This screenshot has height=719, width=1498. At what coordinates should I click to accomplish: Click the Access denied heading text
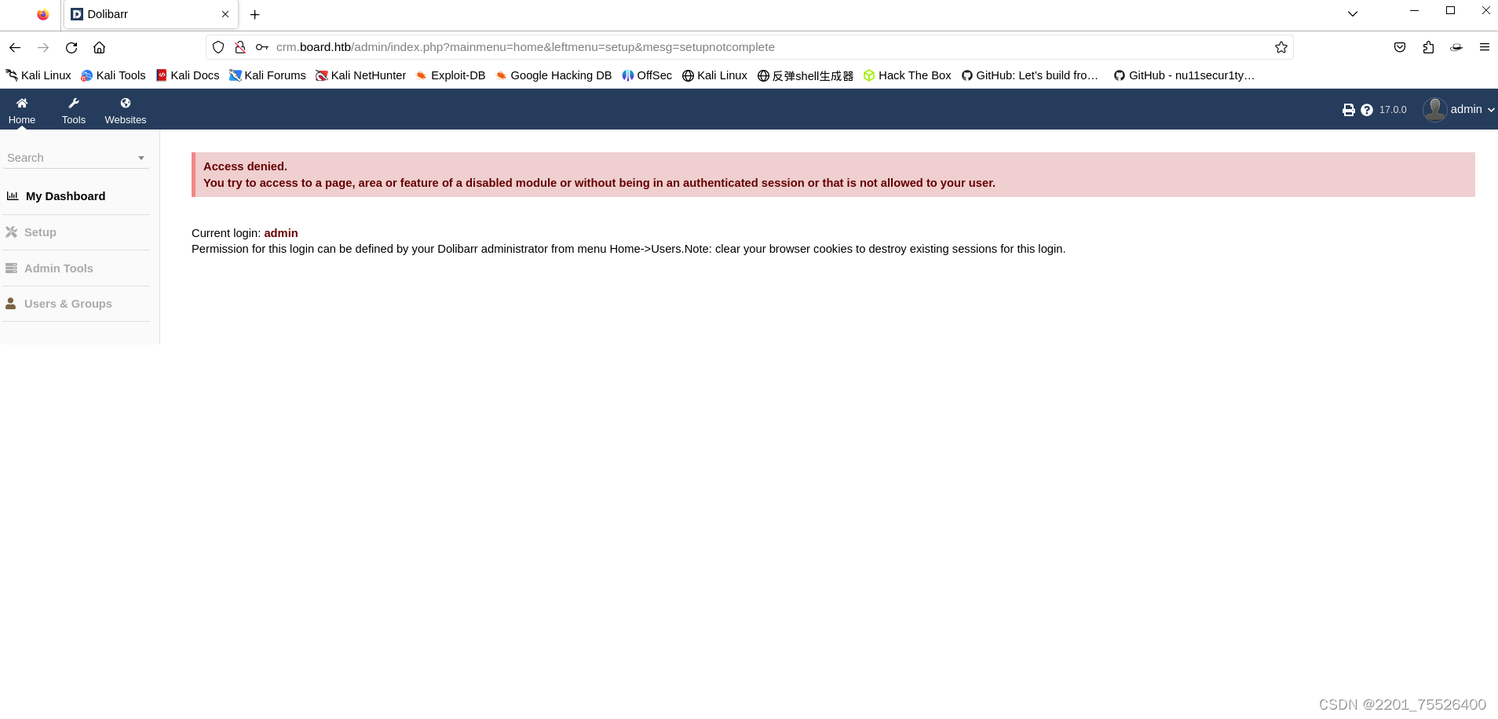(x=245, y=166)
